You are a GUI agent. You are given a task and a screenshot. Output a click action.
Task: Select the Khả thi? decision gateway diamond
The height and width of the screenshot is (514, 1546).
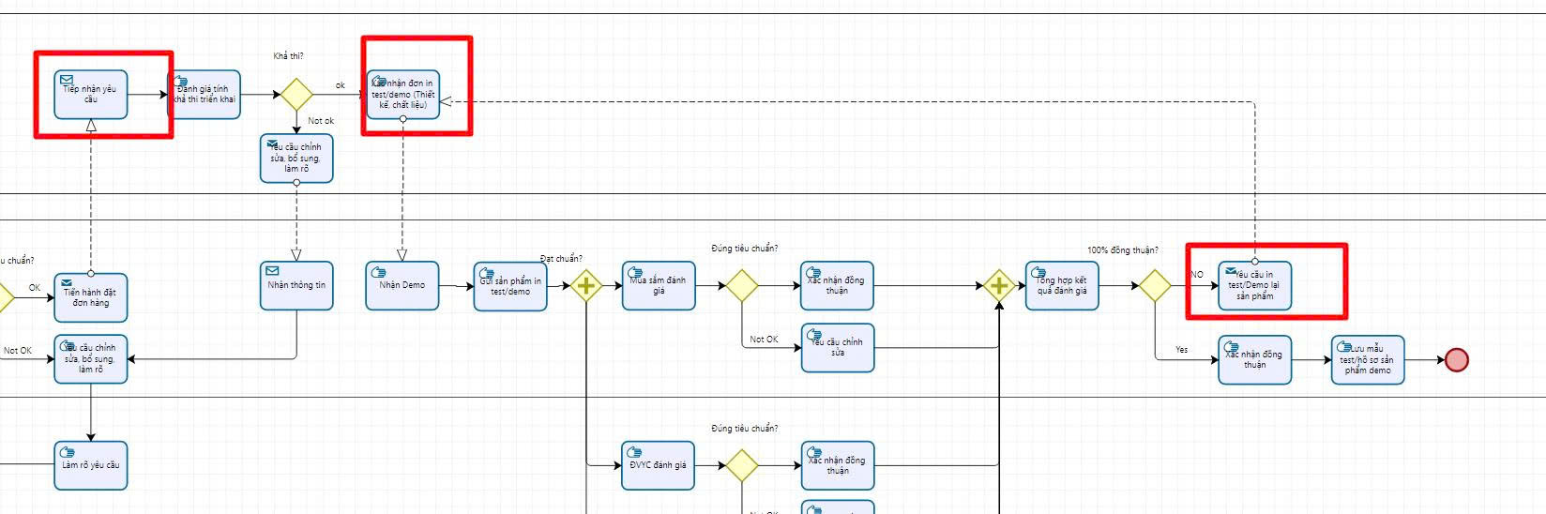point(296,95)
